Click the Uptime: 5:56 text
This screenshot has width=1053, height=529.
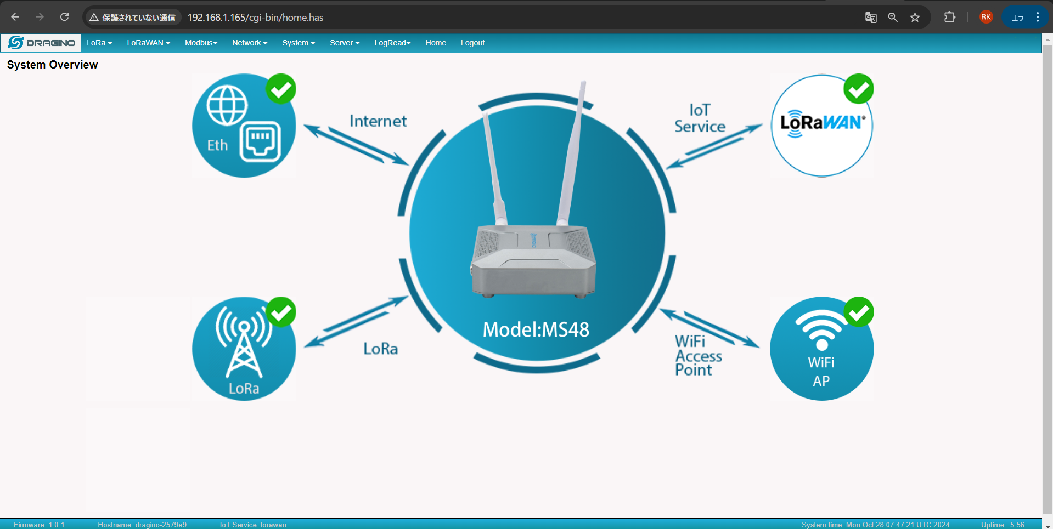pyautogui.click(x=1003, y=525)
